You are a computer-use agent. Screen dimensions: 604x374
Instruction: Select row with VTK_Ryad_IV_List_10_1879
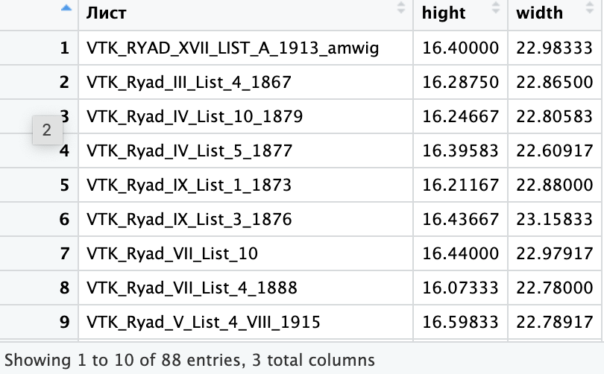pos(195,117)
